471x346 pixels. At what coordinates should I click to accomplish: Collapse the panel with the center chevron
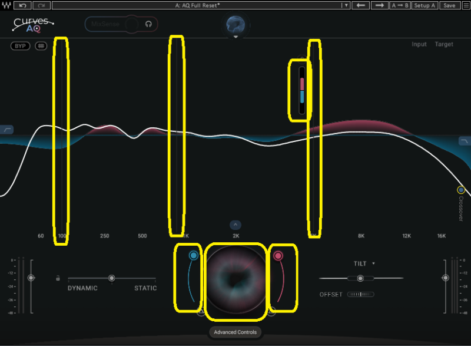(235, 225)
